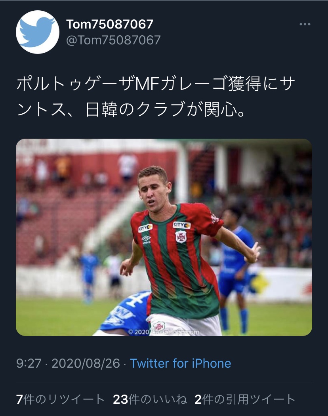328x416 pixels.
Task: View the 7件のリツイート list
Action: point(60,399)
